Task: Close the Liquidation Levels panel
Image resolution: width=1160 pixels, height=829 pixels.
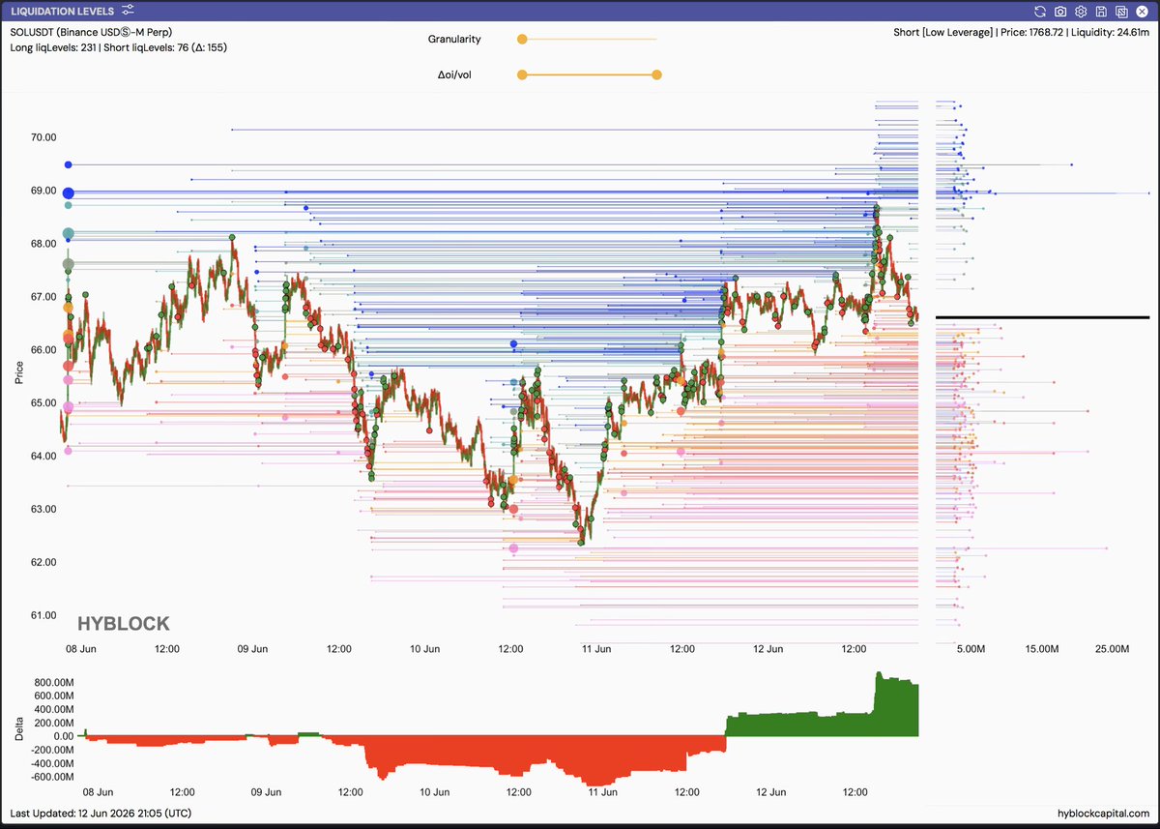Action: (1142, 12)
